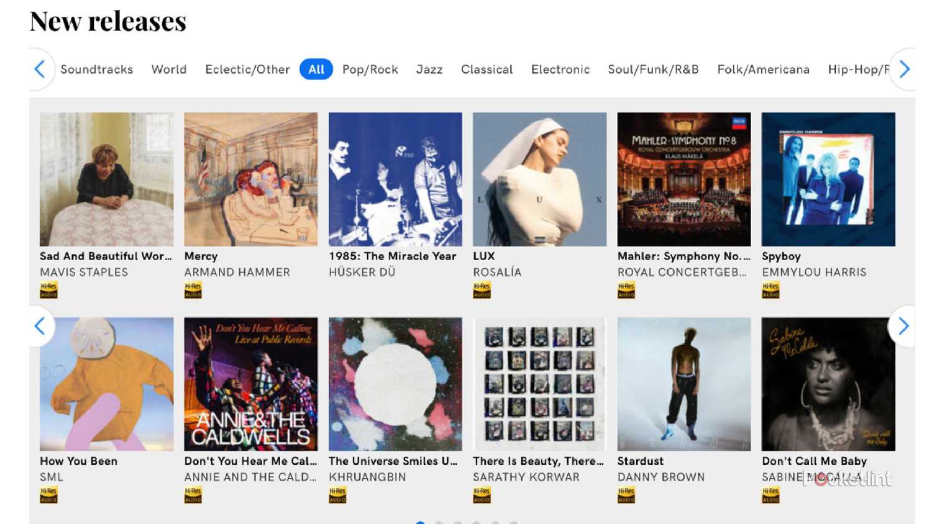Enable the Jazz genre filter
Image resolution: width=932 pixels, height=524 pixels.
coord(429,69)
